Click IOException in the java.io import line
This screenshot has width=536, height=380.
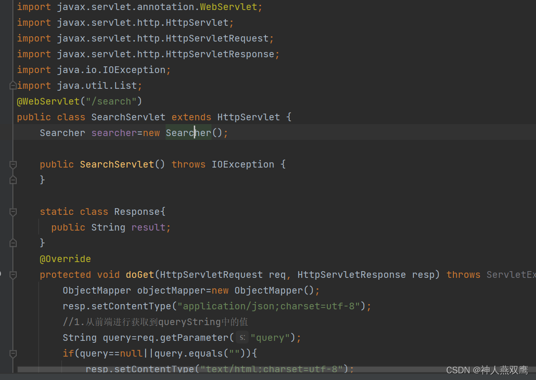point(134,70)
